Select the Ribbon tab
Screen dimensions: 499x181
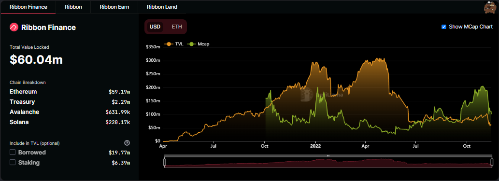click(73, 7)
